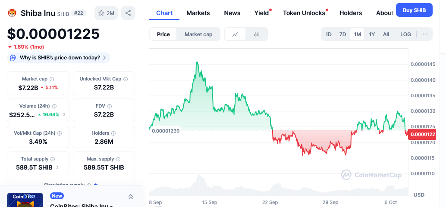The height and width of the screenshot is (207, 446).
Task: Select the 7D time range
Action: pos(342,34)
